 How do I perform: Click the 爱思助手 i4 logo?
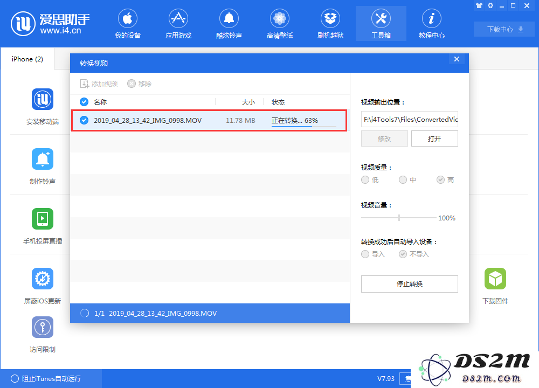tap(50, 24)
